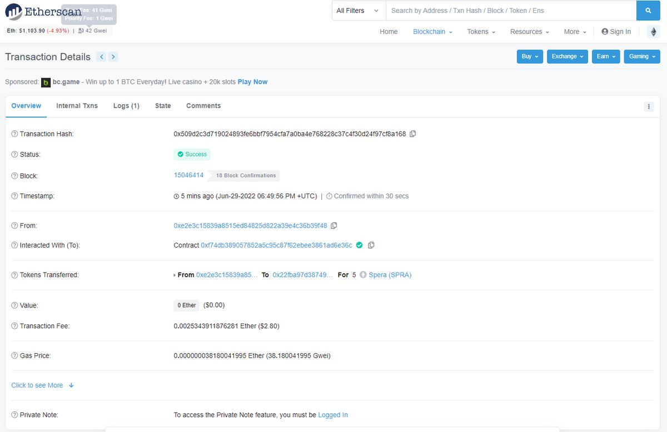Copy the contract address to clipboard
Image resolution: width=667 pixels, height=432 pixels.
[371, 245]
